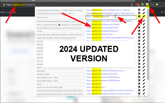This screenshot has width=165, height=103.
Task: Open the green round extension icon
Action: tap(157, 5)
